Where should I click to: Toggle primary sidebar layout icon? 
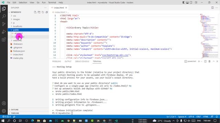point(184,2)
